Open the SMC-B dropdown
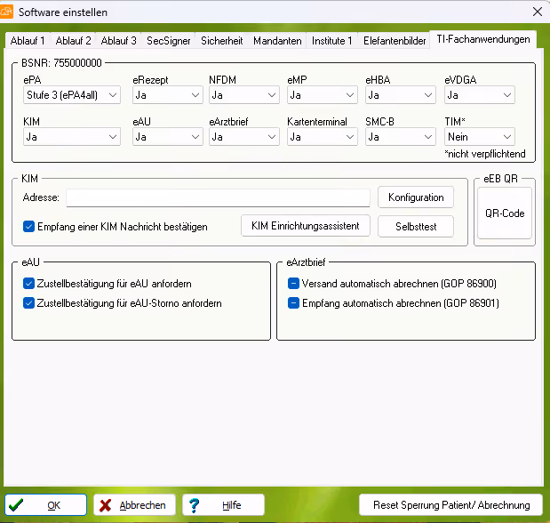Image resolution: width=550 pixels, height=523 pixels. coord(400,137)
